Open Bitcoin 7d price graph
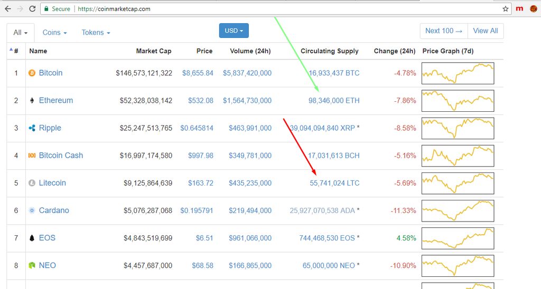 (x=458, y=73)
